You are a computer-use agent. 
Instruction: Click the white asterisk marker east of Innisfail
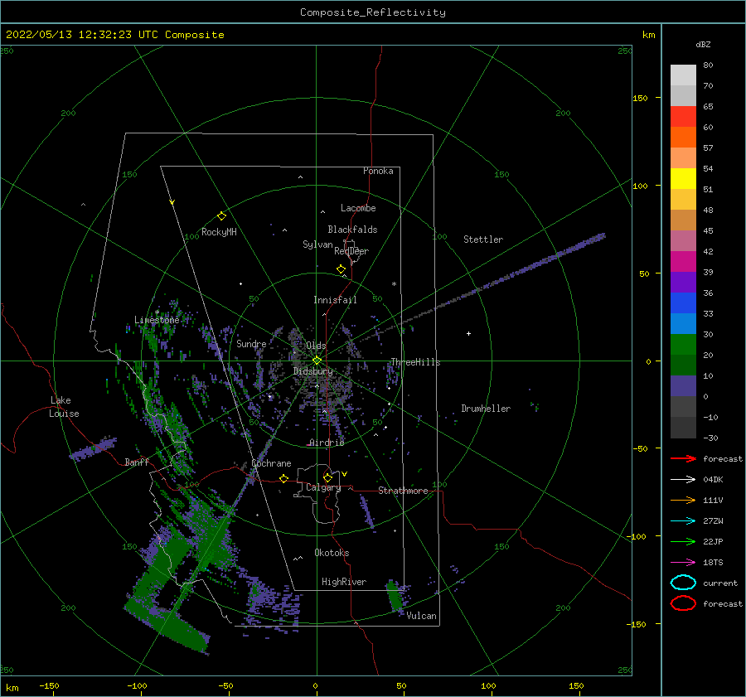click(x=394, y=284)
